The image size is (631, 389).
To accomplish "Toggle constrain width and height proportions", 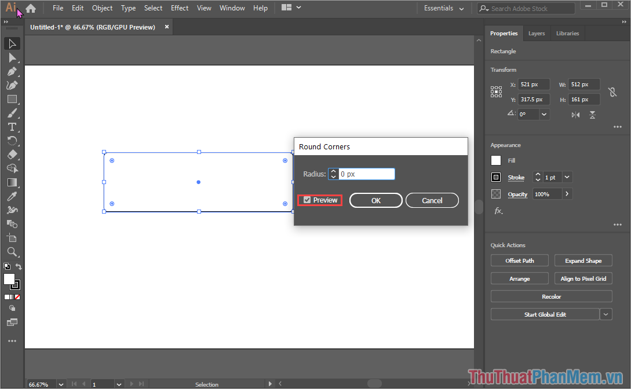I will pyautogui.click(x=612, y=92).
